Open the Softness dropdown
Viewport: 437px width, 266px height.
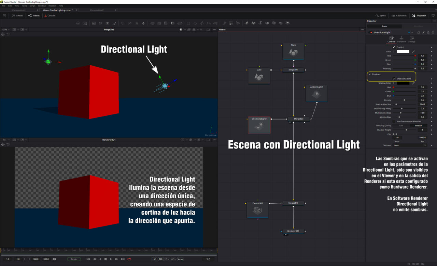[410, 145]
